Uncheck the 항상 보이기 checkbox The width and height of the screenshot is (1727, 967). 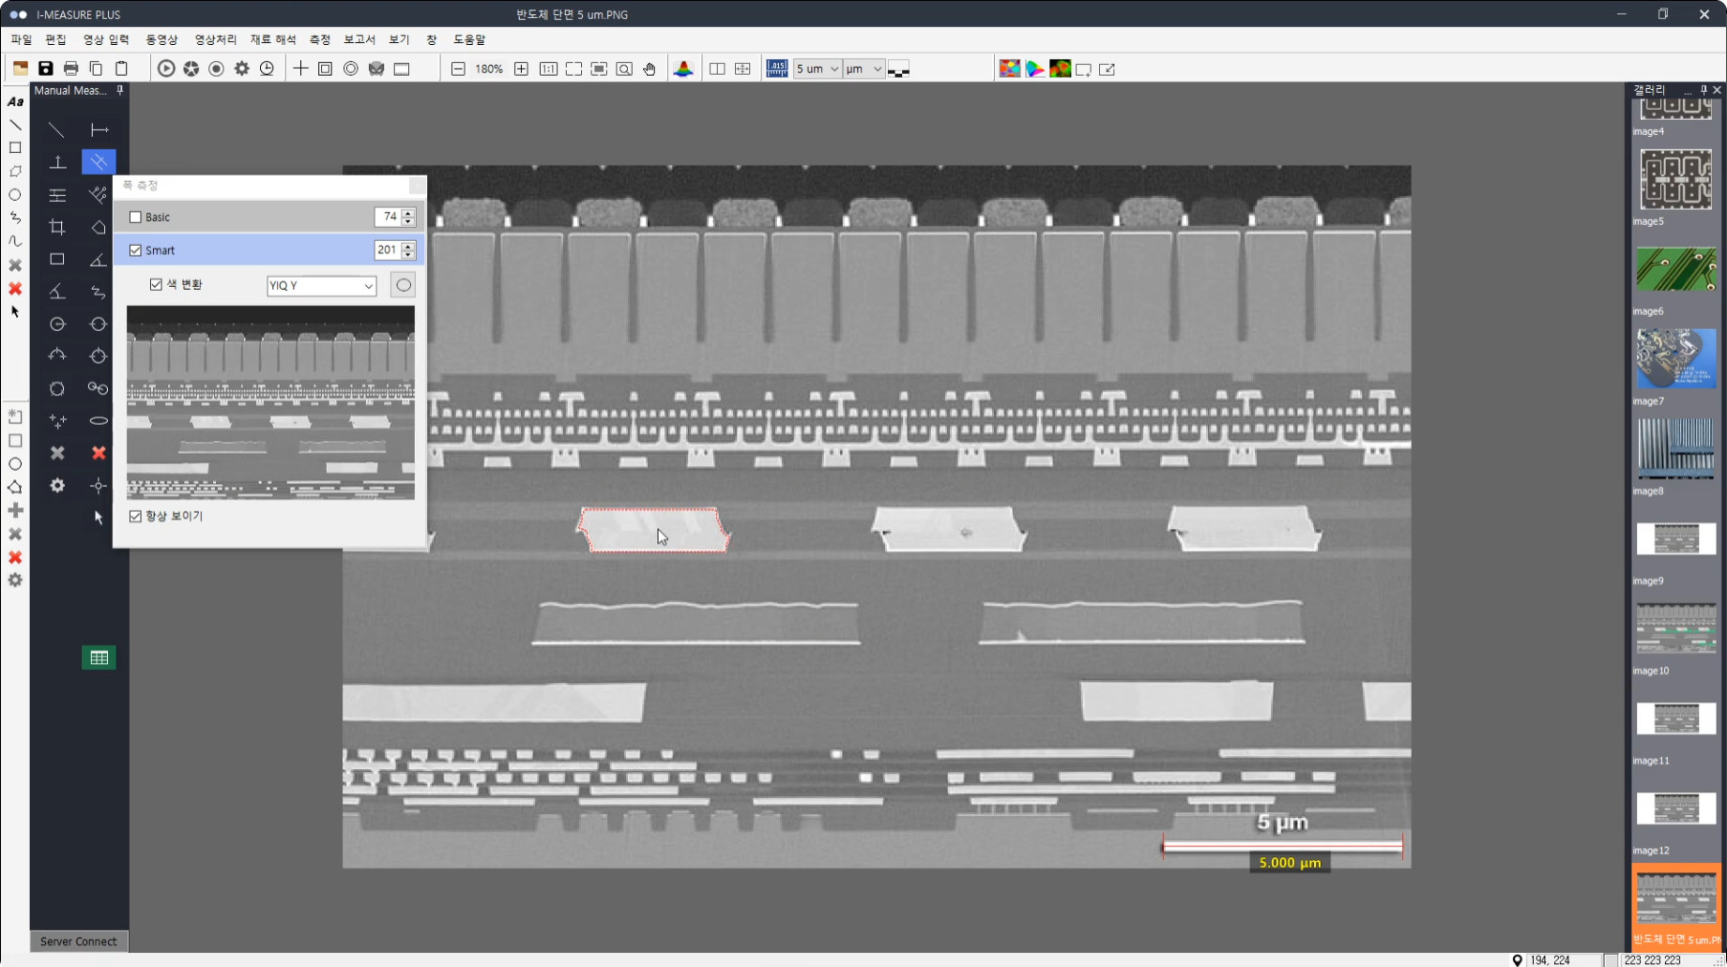[x=135, y=516]
